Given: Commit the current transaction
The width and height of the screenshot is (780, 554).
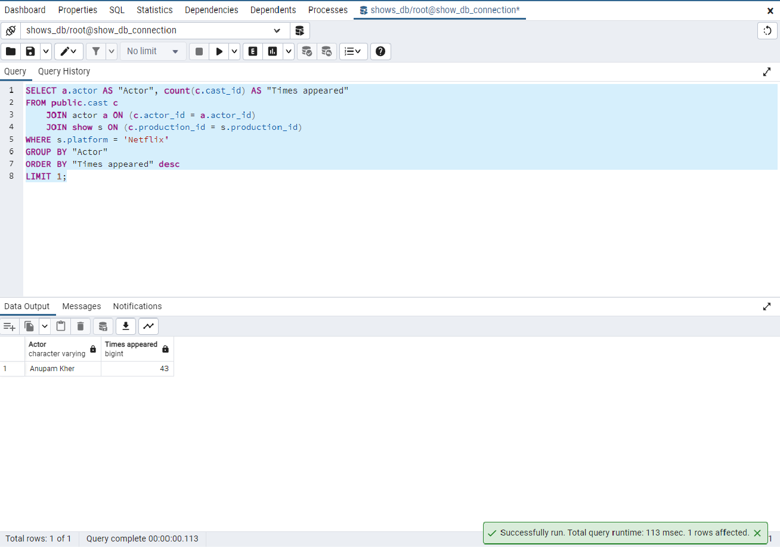Looking at the screenshot, I should (307, 51).
